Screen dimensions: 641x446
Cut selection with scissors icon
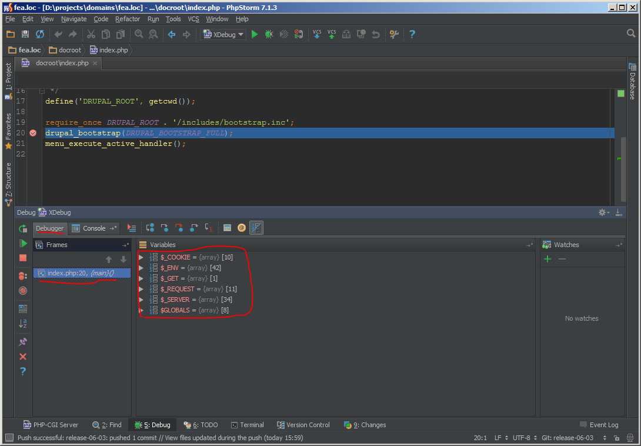[x=91, y=34]
